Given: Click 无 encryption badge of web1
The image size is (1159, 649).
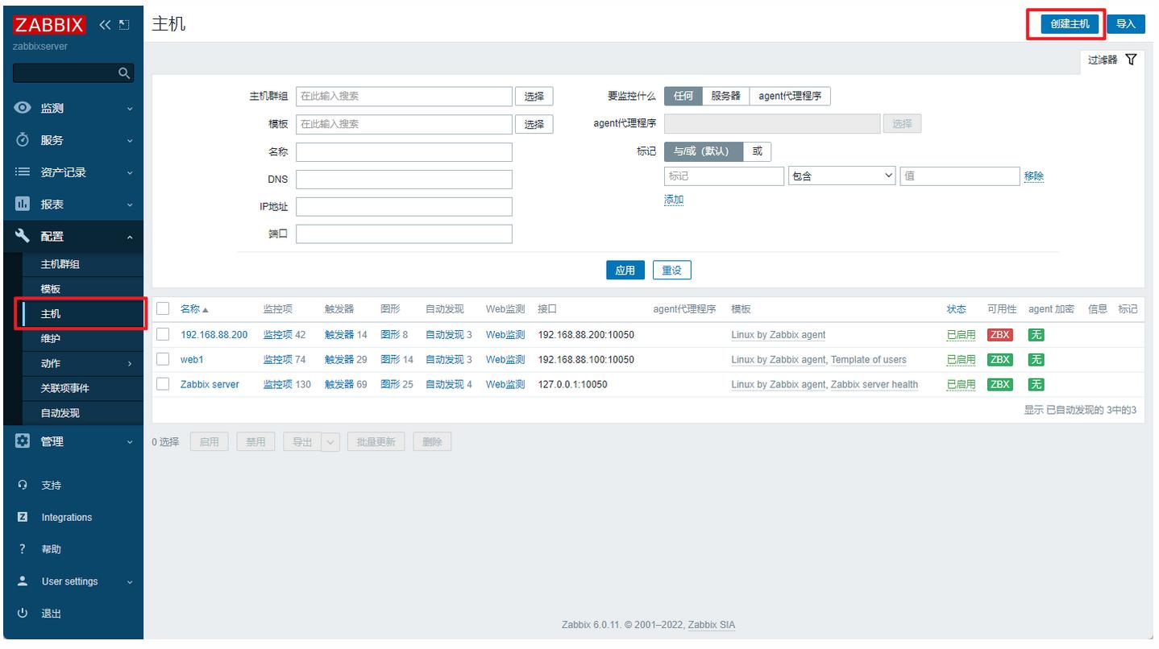Looking at the screenshot, I should pos(1036,360).
